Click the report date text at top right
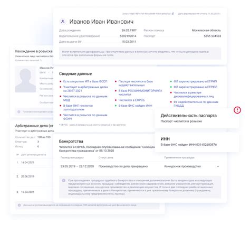Screen dimensions: 250x225 coord(199,14)
